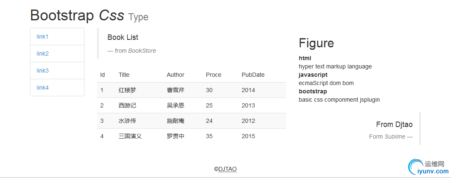Click the 三国演义 book title
Screen dimensions: 451x178
130,136
